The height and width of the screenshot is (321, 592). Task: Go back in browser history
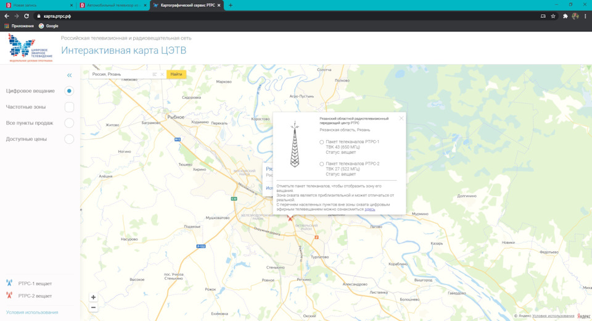coord(6,16)
